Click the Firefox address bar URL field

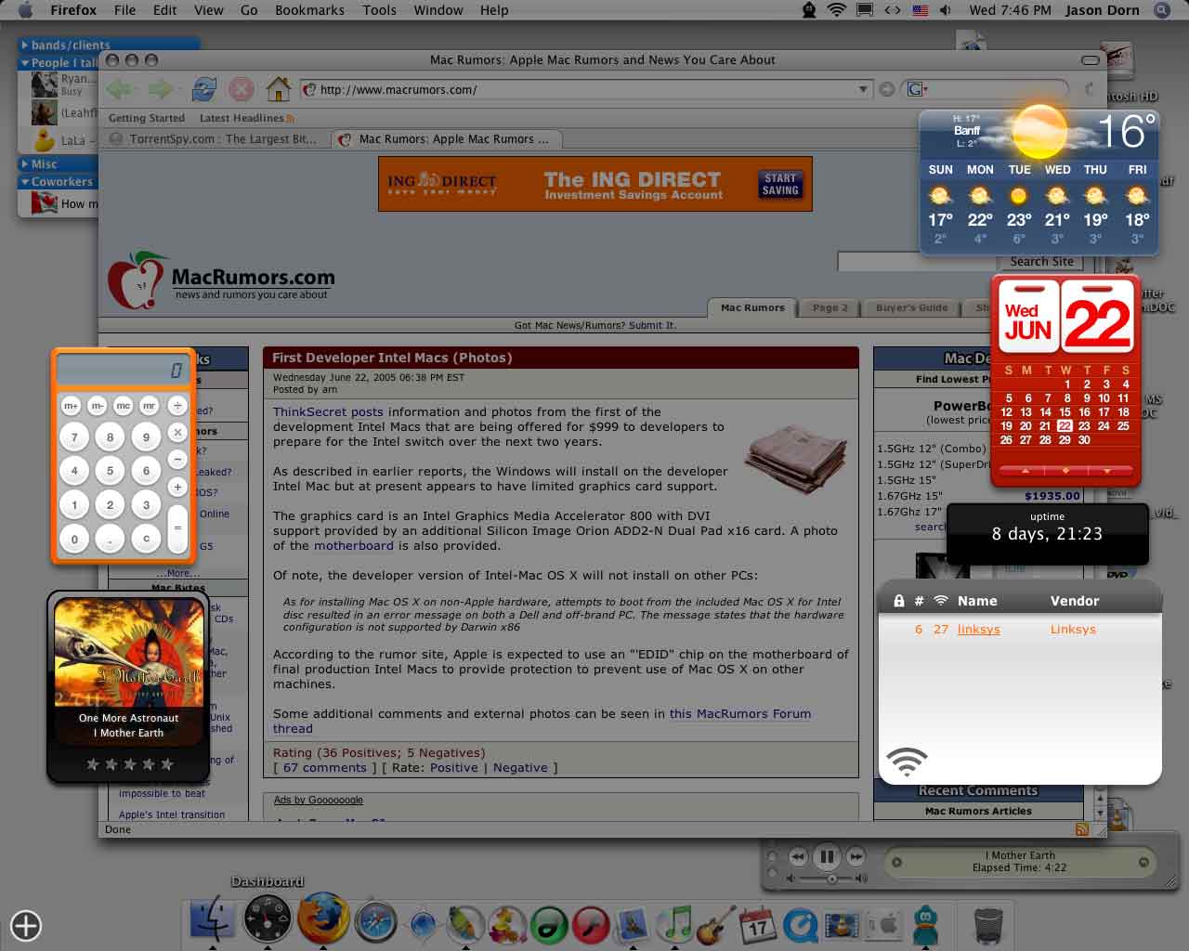pyautogui.click(x=585, y=89)
